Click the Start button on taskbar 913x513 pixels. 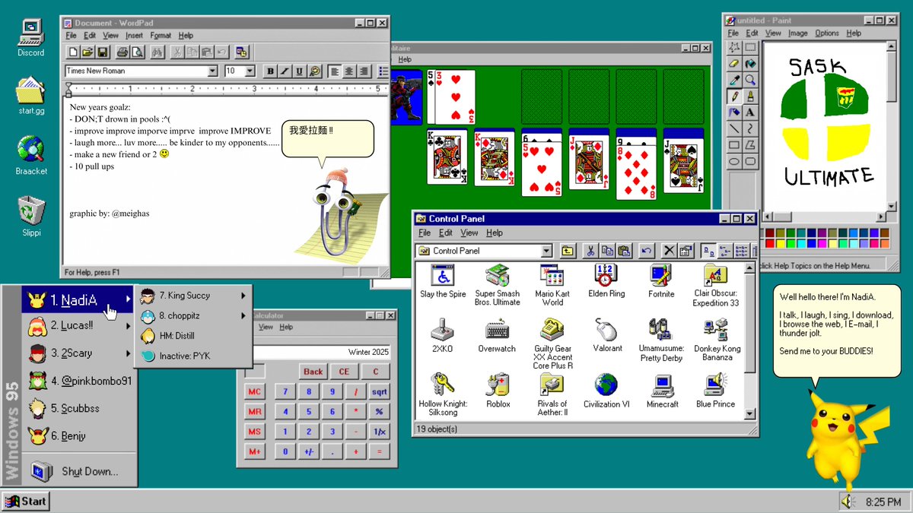pyautogui.click(x=25, y=502)
